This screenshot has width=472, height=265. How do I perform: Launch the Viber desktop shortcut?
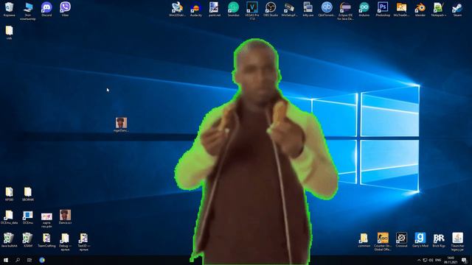point(66,10)
